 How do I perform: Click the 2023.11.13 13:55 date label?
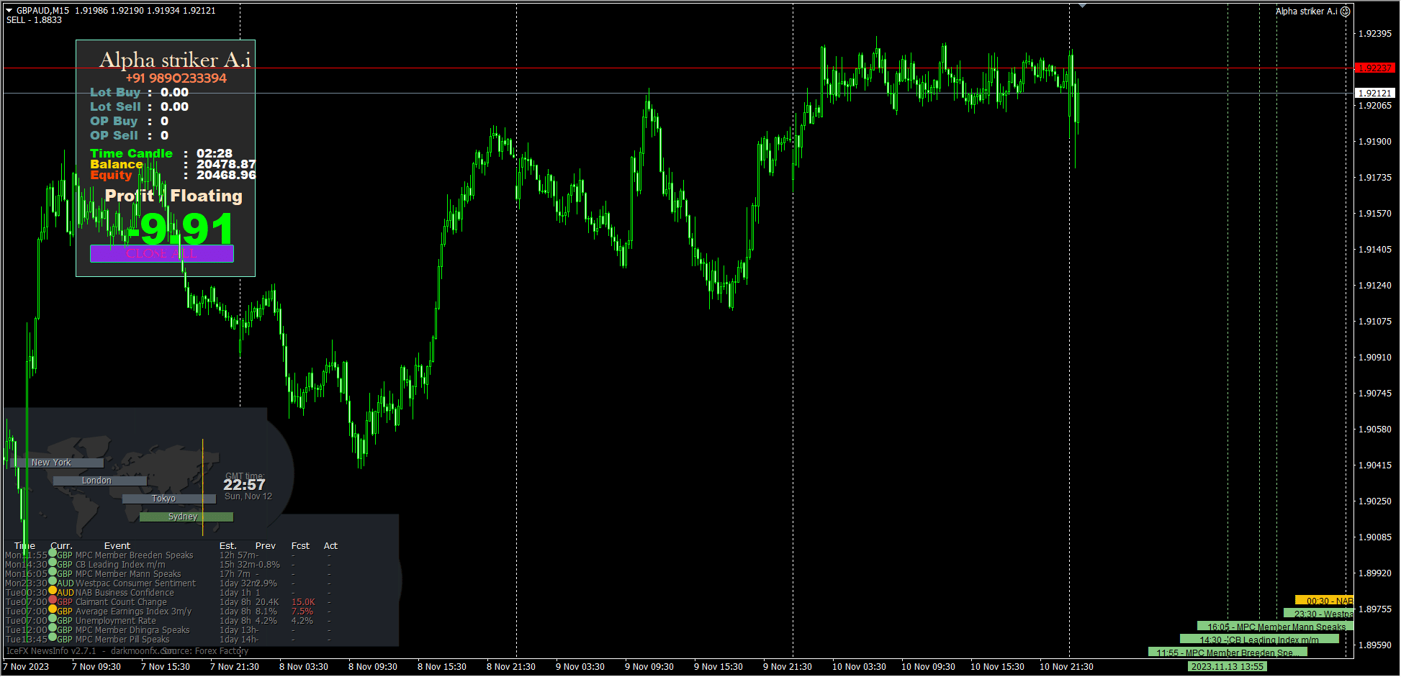[x=1227, y=666]
